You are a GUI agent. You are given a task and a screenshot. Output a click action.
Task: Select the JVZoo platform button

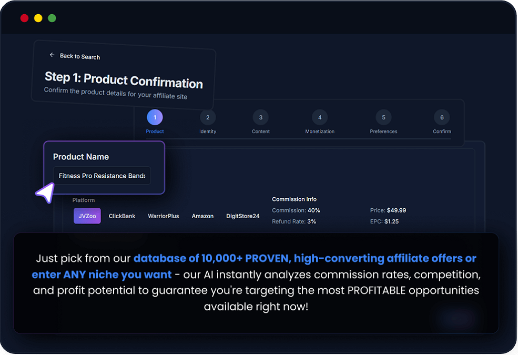point(87,216)
